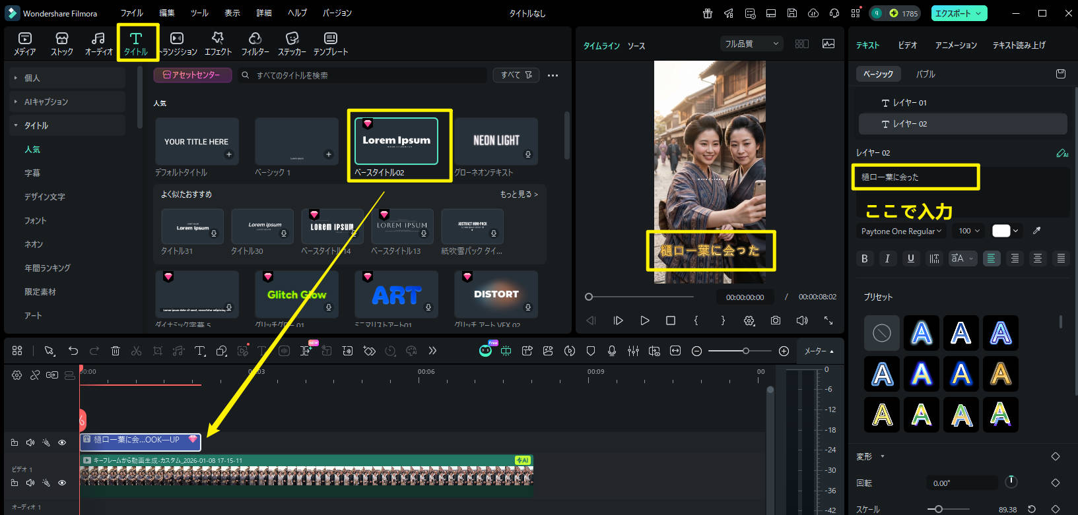Click the すべてのタイトルを検索 search field
1078x515 pixels.
(x=363, y=75)
